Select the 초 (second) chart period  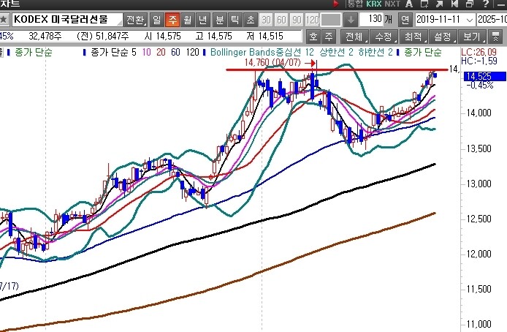pyautogui.click(x=251, y=20)
